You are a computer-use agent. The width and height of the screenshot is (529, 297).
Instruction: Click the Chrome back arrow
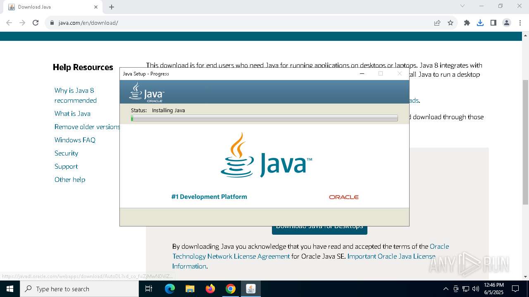click(x=9, y=23)
